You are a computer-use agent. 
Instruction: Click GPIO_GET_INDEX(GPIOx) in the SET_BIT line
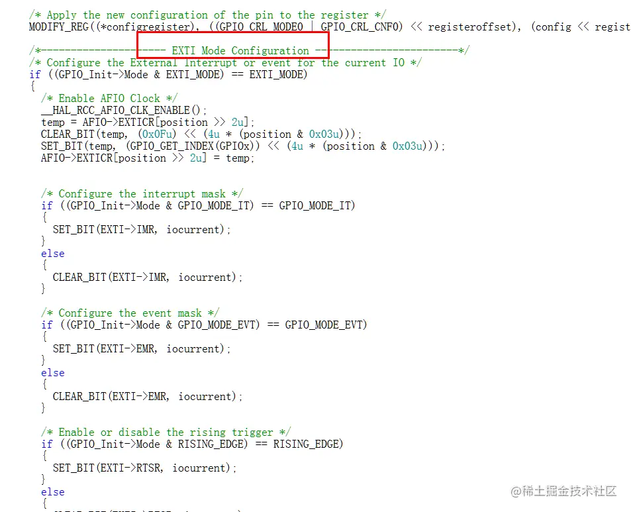[195, 146]
